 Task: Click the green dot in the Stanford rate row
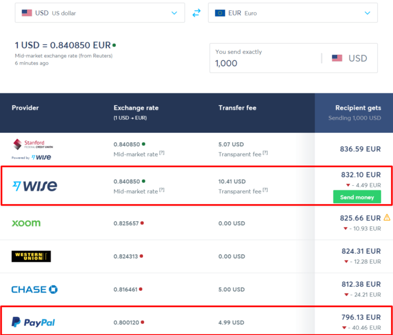point(144,144)
